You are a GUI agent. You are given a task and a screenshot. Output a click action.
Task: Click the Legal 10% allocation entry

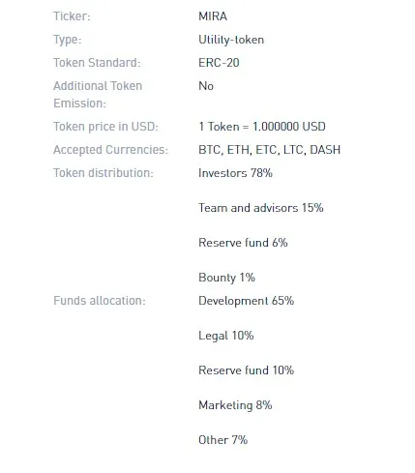(x=226, y=336)
